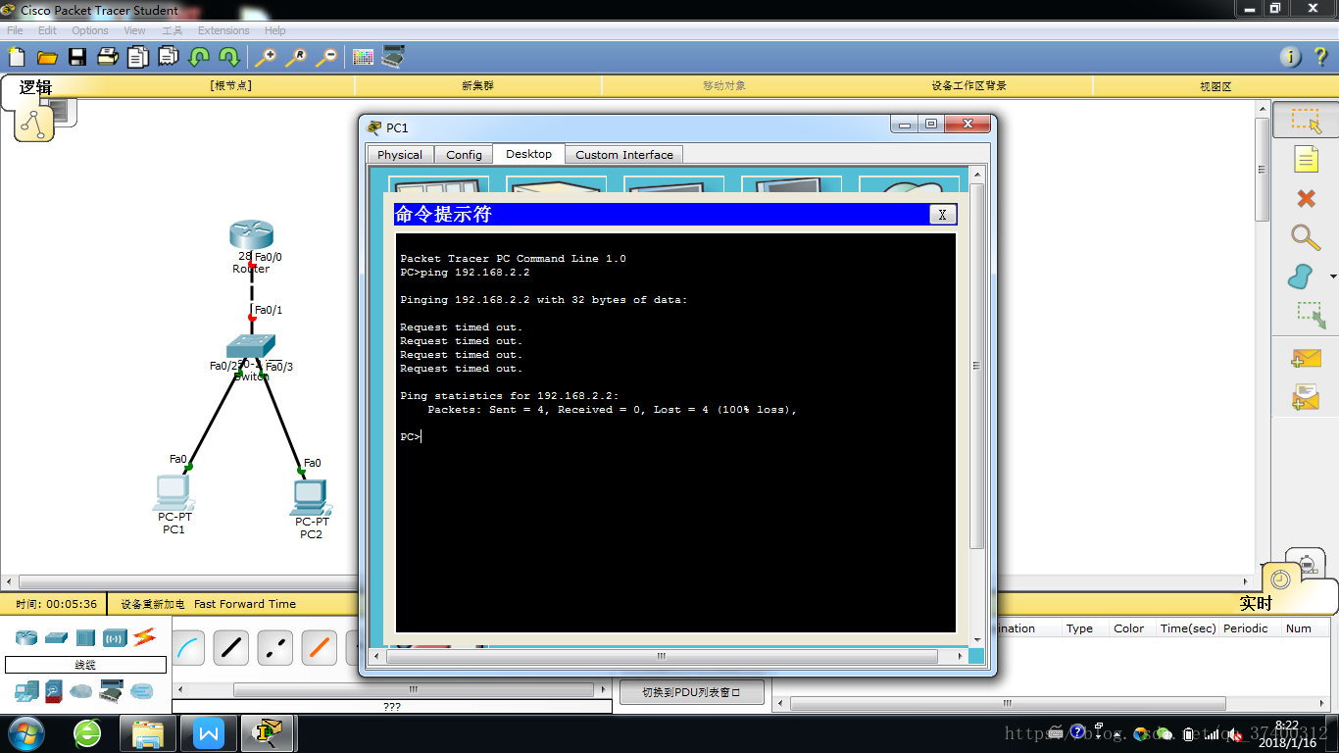Add a Simple PDU envelope

(x=1306, y=359)
